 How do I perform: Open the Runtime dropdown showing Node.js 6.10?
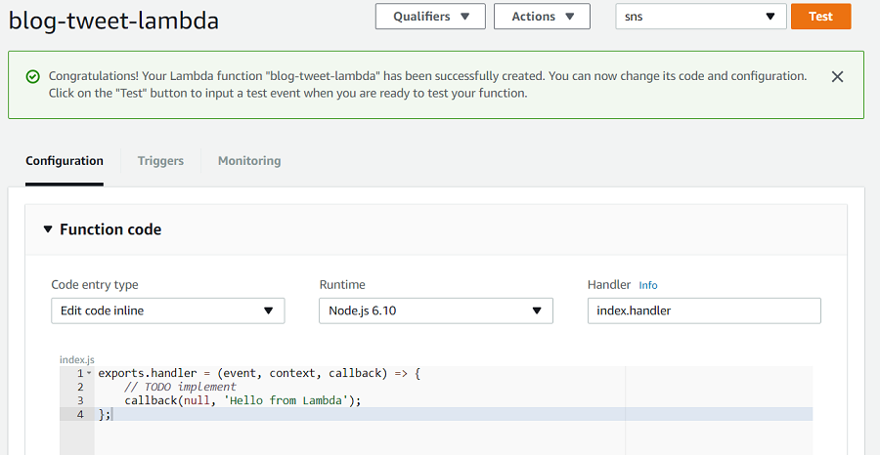pyautogui.click(x=435, y=311)
